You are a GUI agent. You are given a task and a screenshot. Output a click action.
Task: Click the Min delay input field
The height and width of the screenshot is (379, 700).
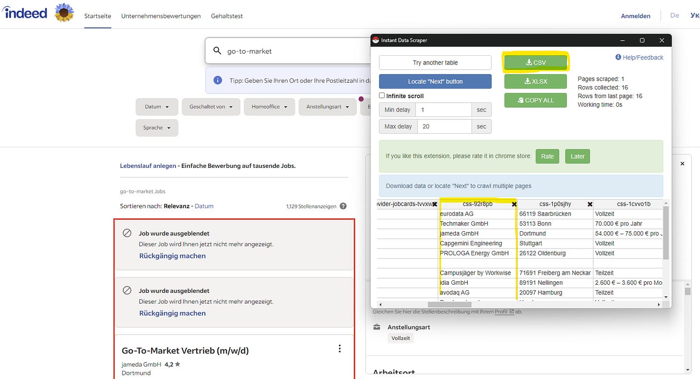tap(443, 110)
